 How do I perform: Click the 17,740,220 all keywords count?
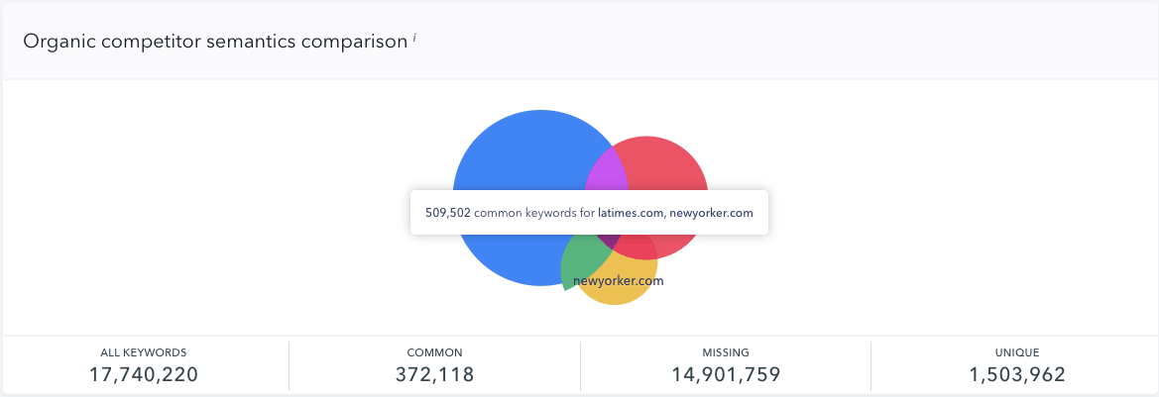(x=144, y=375)
